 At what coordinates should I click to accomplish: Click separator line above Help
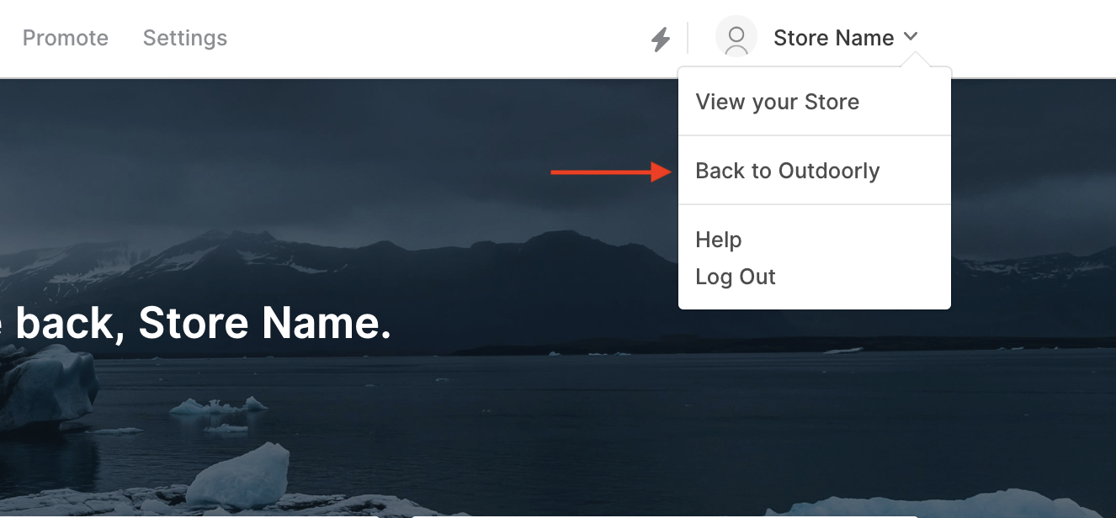[x=814, y=204]
